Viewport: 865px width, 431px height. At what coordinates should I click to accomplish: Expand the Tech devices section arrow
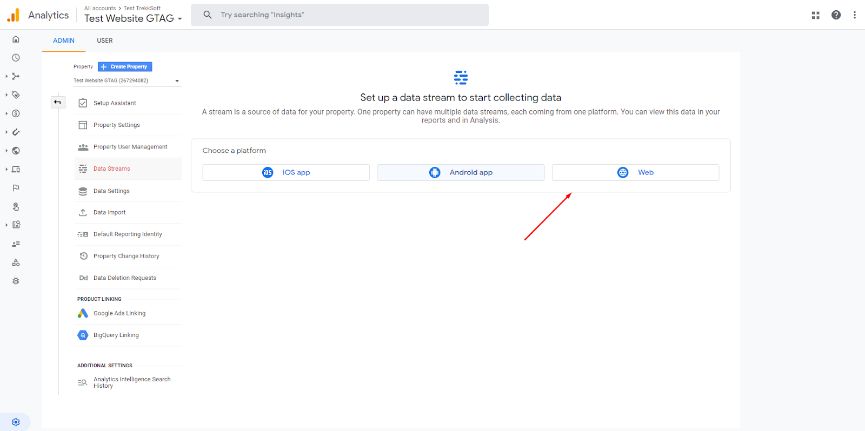coord(6,169)
